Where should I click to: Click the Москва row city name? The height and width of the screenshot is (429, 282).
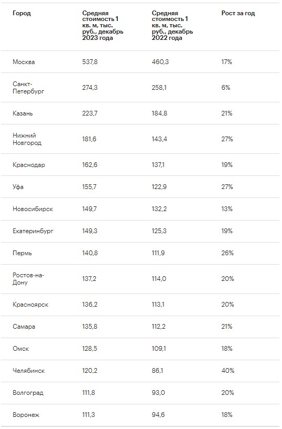24,62
